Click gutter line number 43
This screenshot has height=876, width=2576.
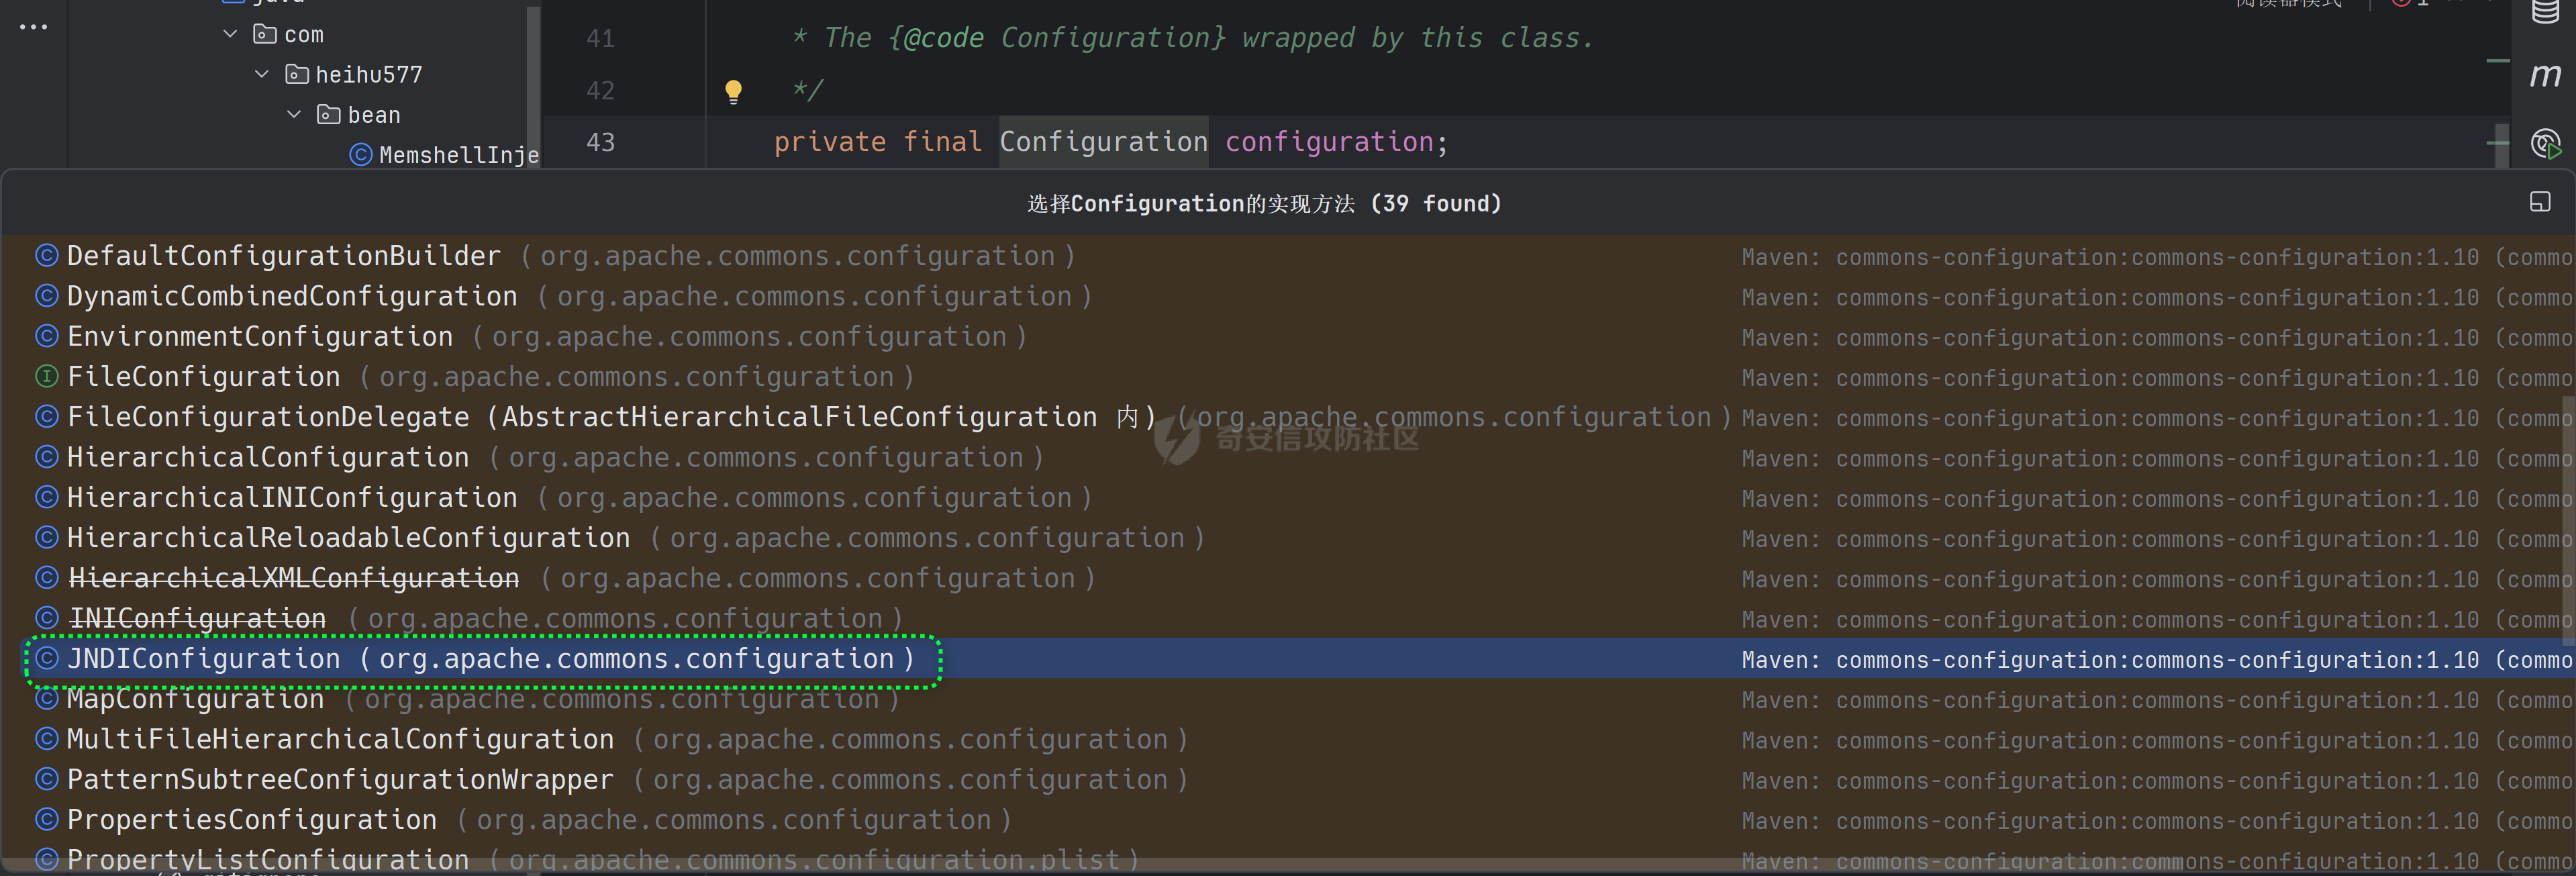tap(600, 142)
